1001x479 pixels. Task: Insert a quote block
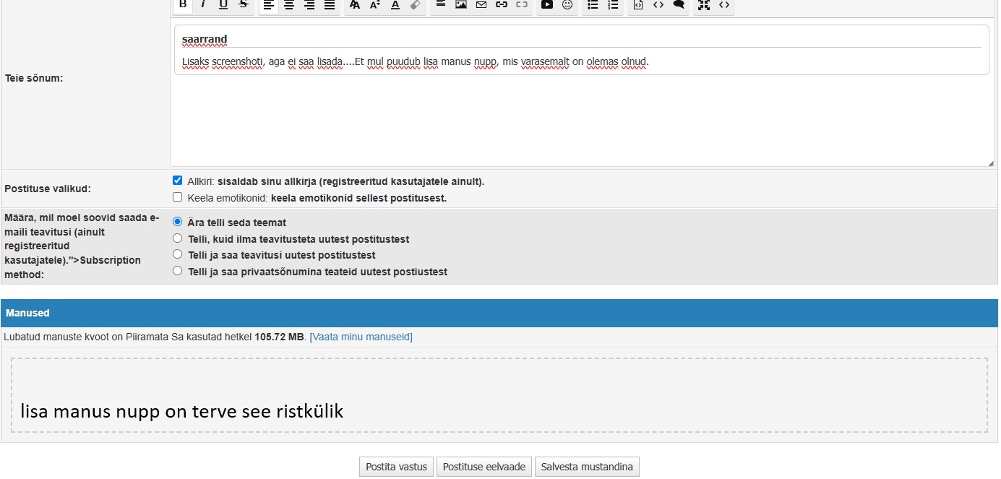(x=679, y=5)
